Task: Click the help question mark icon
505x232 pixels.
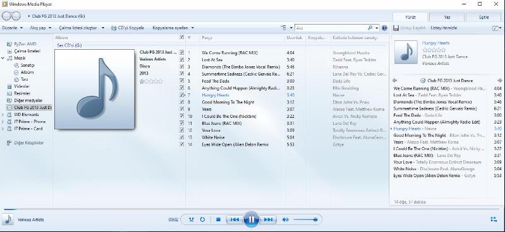Action: coord(384,28)
